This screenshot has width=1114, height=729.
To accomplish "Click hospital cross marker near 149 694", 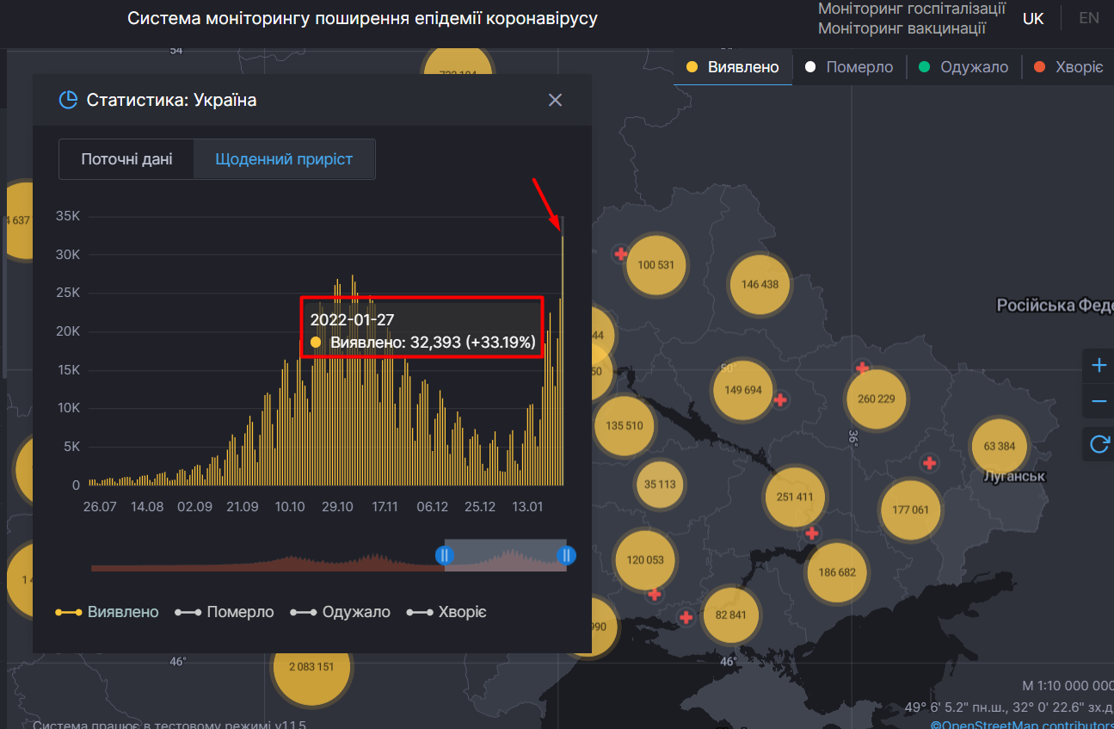I will (x=780, y=399).
